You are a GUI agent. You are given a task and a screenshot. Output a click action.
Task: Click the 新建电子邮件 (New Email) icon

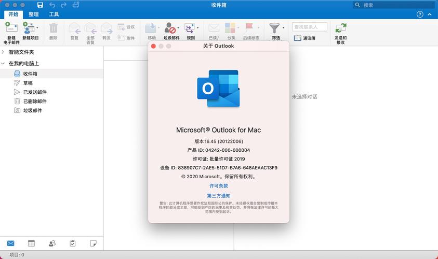coord(11,28)
